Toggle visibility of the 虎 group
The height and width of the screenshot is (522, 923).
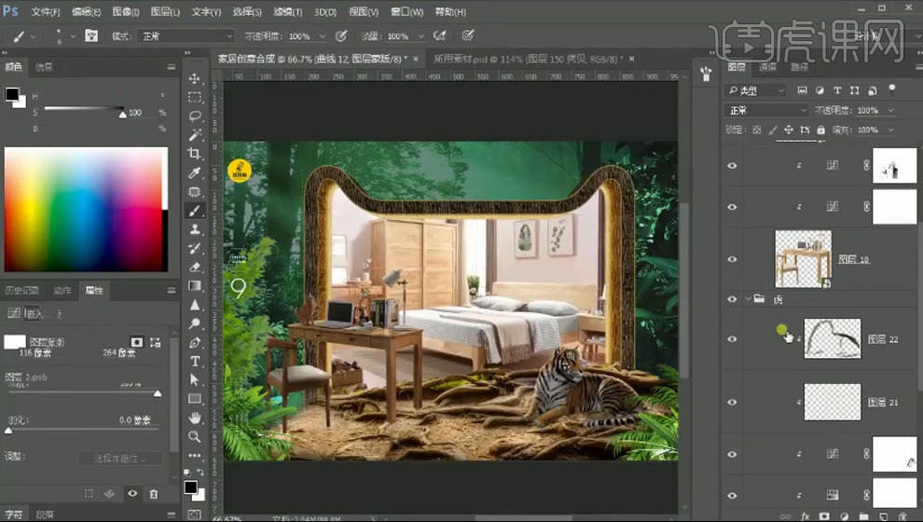tap(732, 299)
